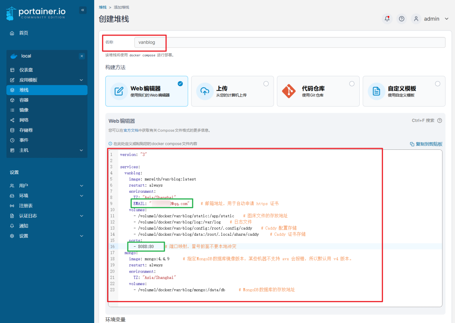This screenshot has height=323, width=455.
Task: Select the 自定义模板 build method
Action: [404, 91]
